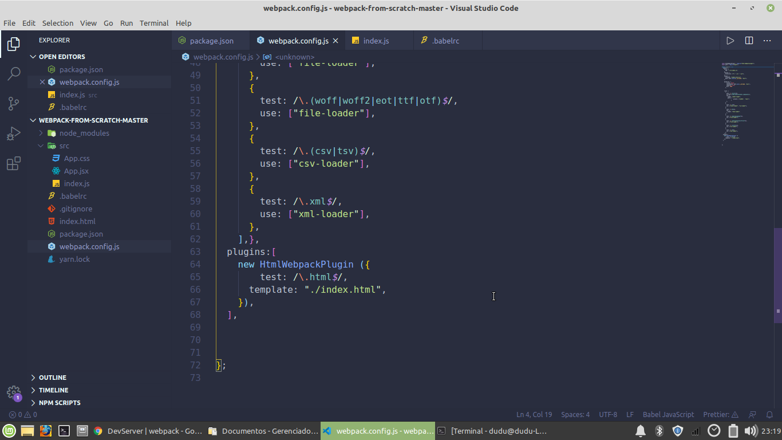Expand the NPM Scripts section

[x=99, y=403]
